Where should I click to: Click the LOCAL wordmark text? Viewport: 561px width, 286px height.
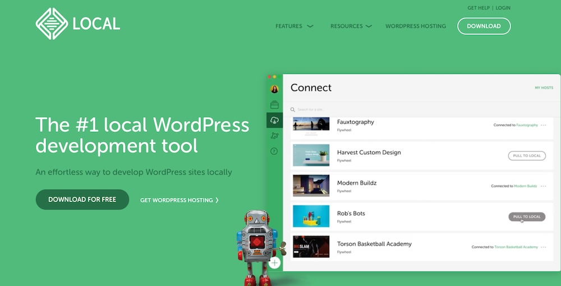tap(96, 24)
